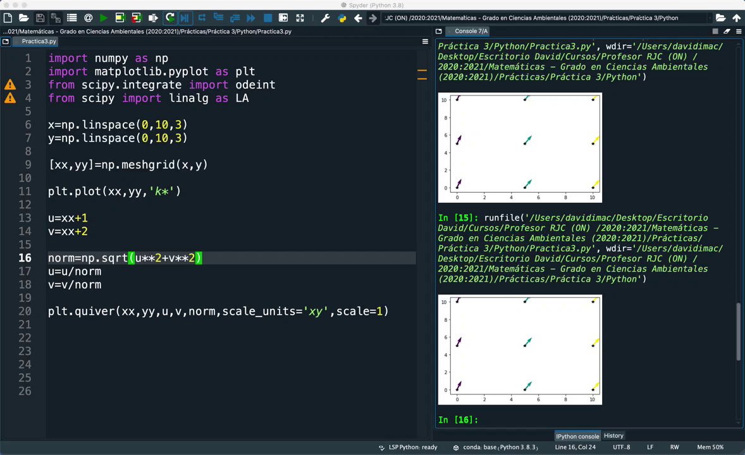Click the upper orange warning marker in editor scrollbar
745x455 pixels.
pyautogui.click(x=422, y=71)
